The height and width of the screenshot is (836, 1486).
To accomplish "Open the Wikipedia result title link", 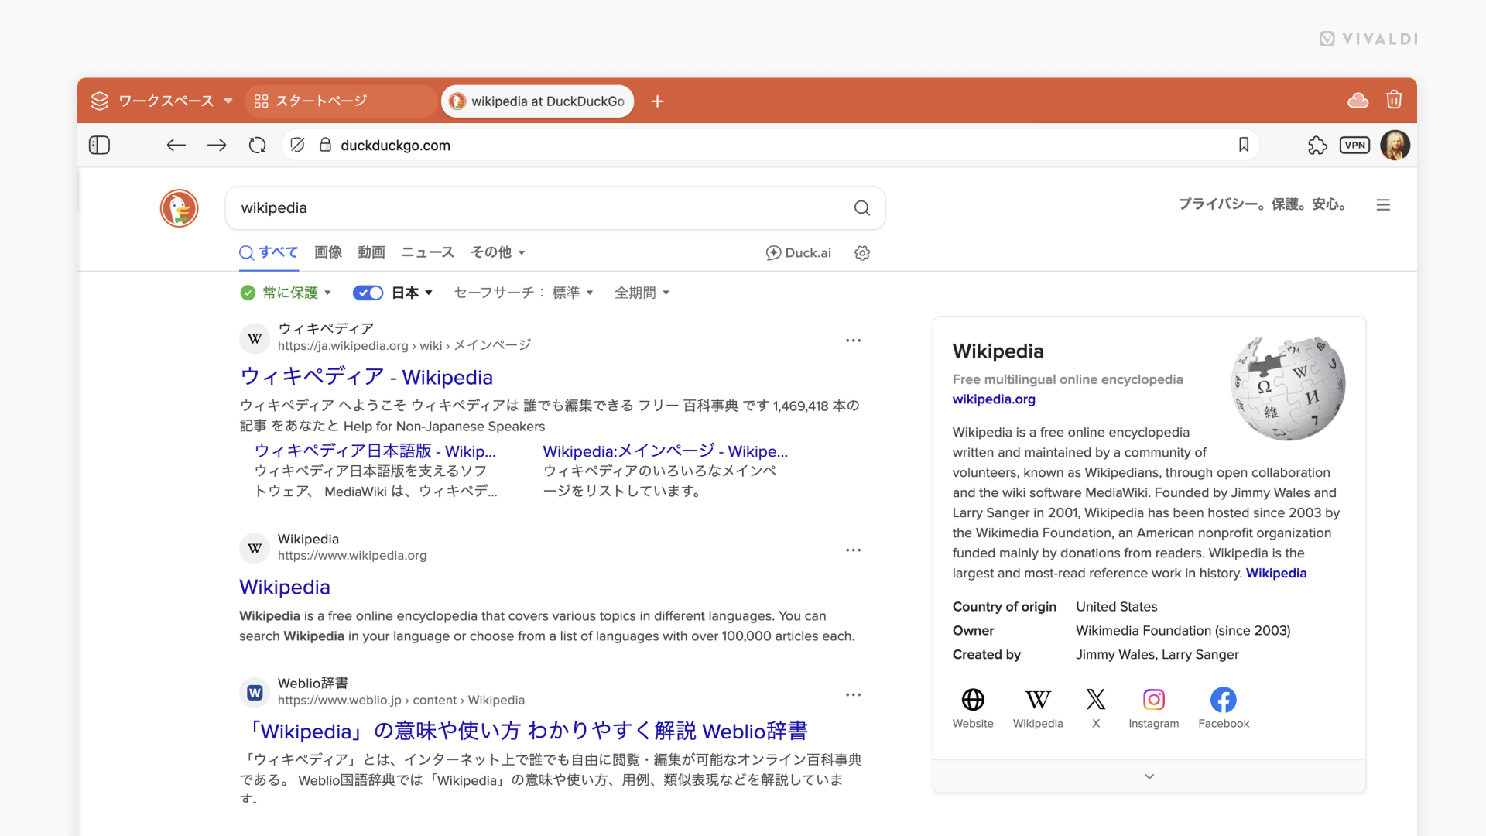I will tap(285, 588).
